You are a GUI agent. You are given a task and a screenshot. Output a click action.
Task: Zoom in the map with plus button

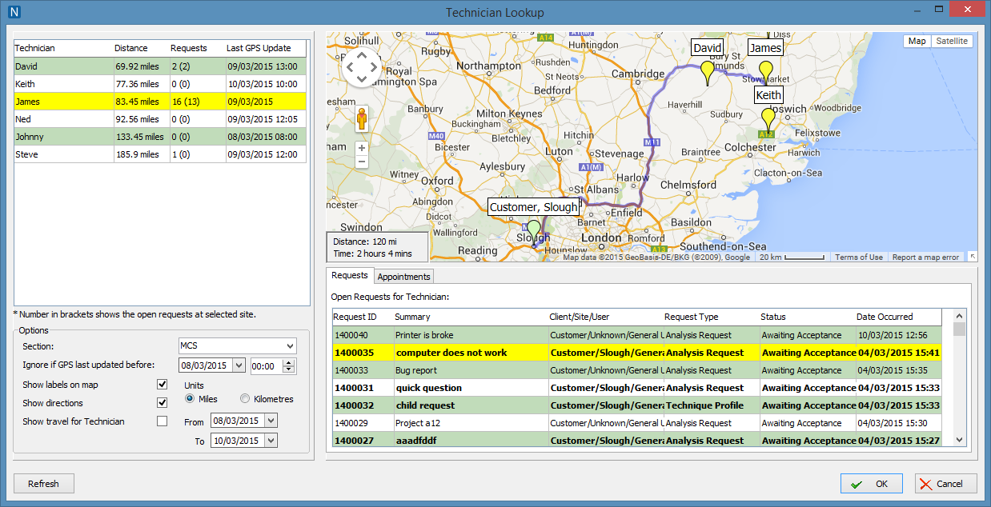pyautogui.click(x=362, y=148)
